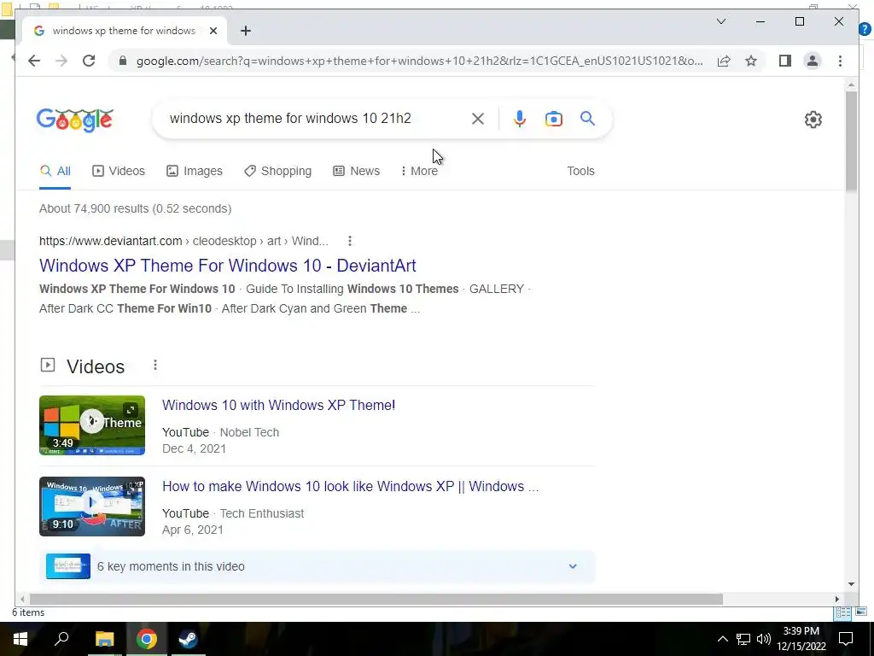874x656 pixels.
Task: Click the Chrome address bar URL
Action: tap(419, 61)
